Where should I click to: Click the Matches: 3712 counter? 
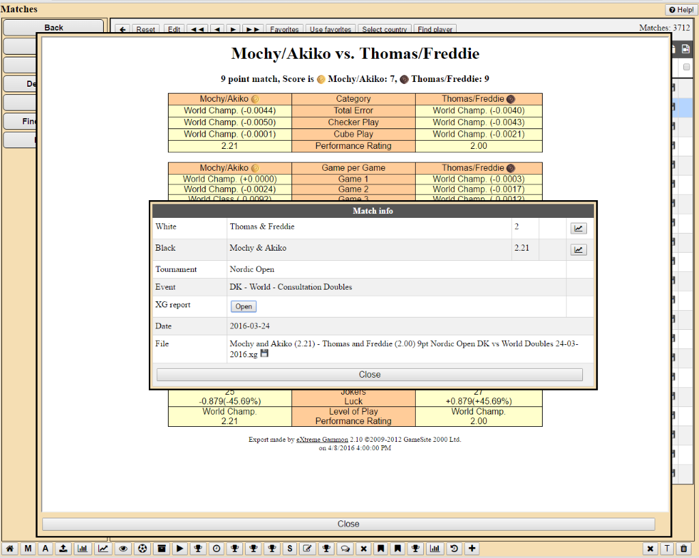(x=665, y=27)
